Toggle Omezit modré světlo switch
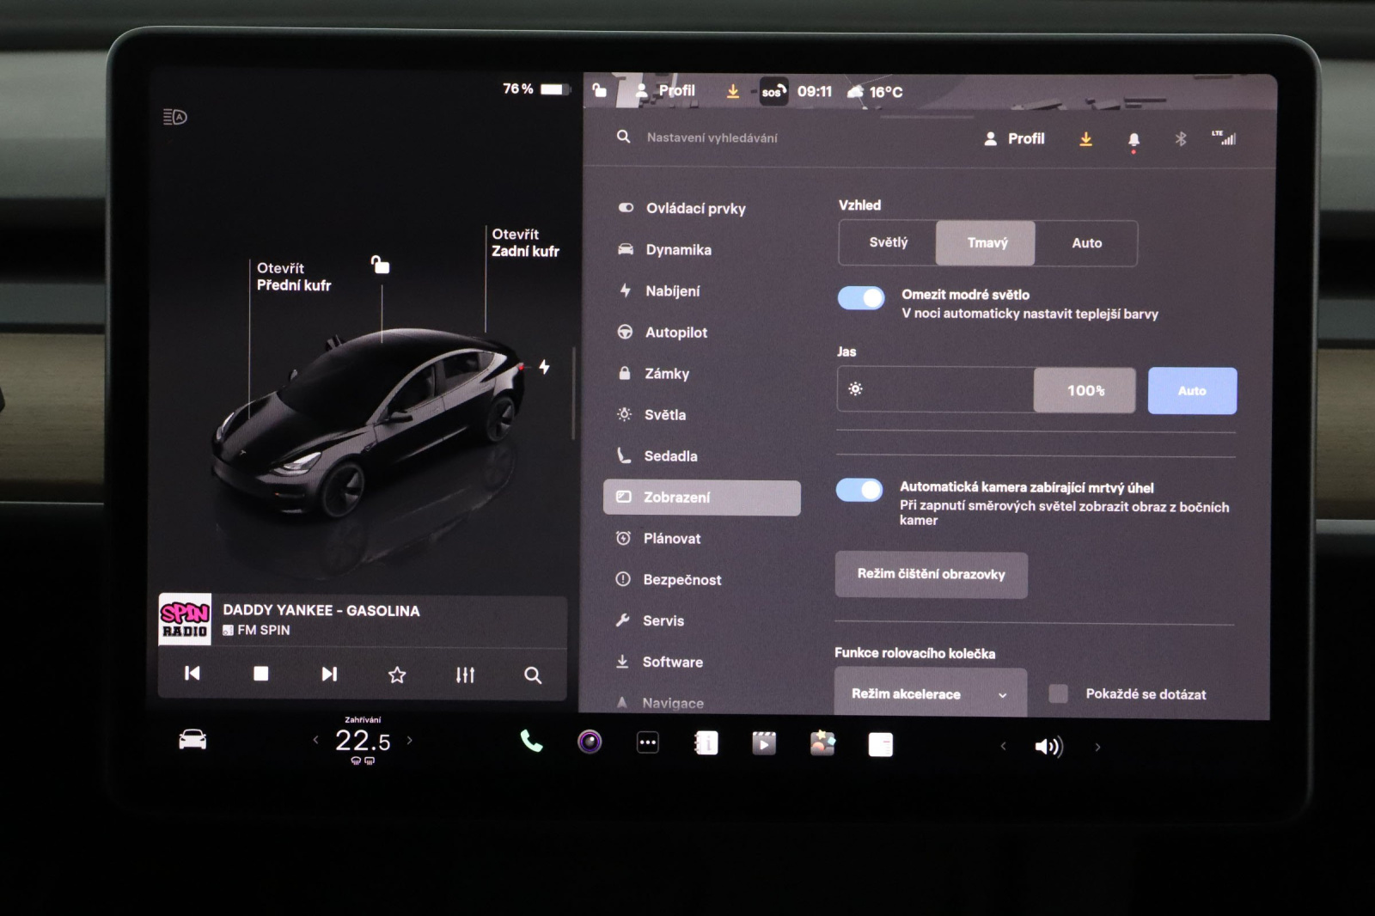The height and width of the screenshot is (916, 1375). pyautogui.click(x=861, y=298)
